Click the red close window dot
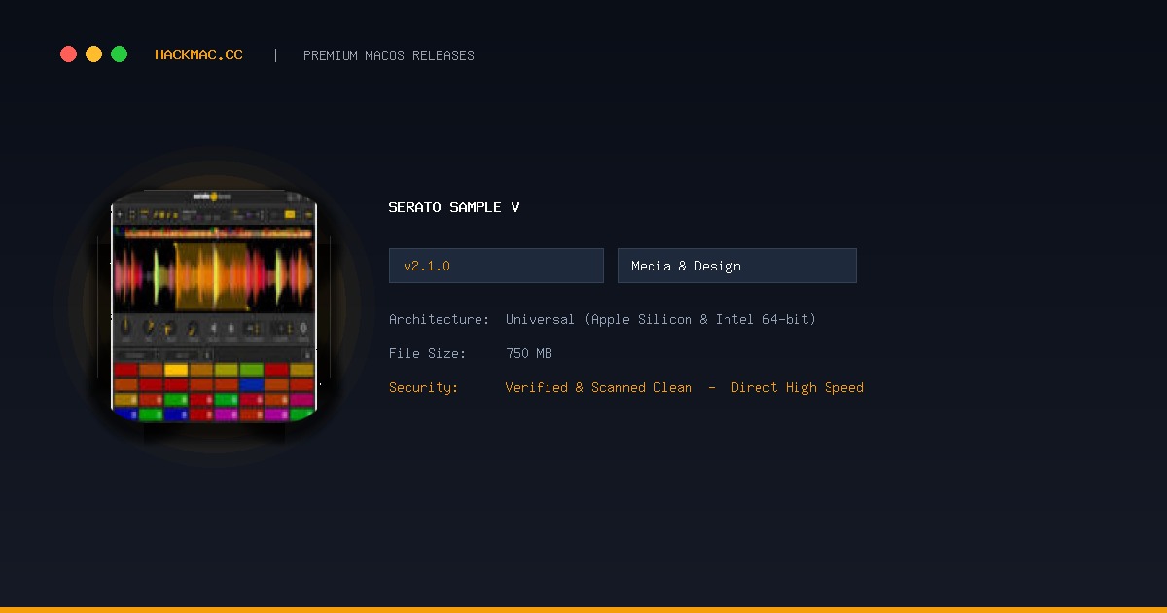1167x613 pixels. [68, 54]
